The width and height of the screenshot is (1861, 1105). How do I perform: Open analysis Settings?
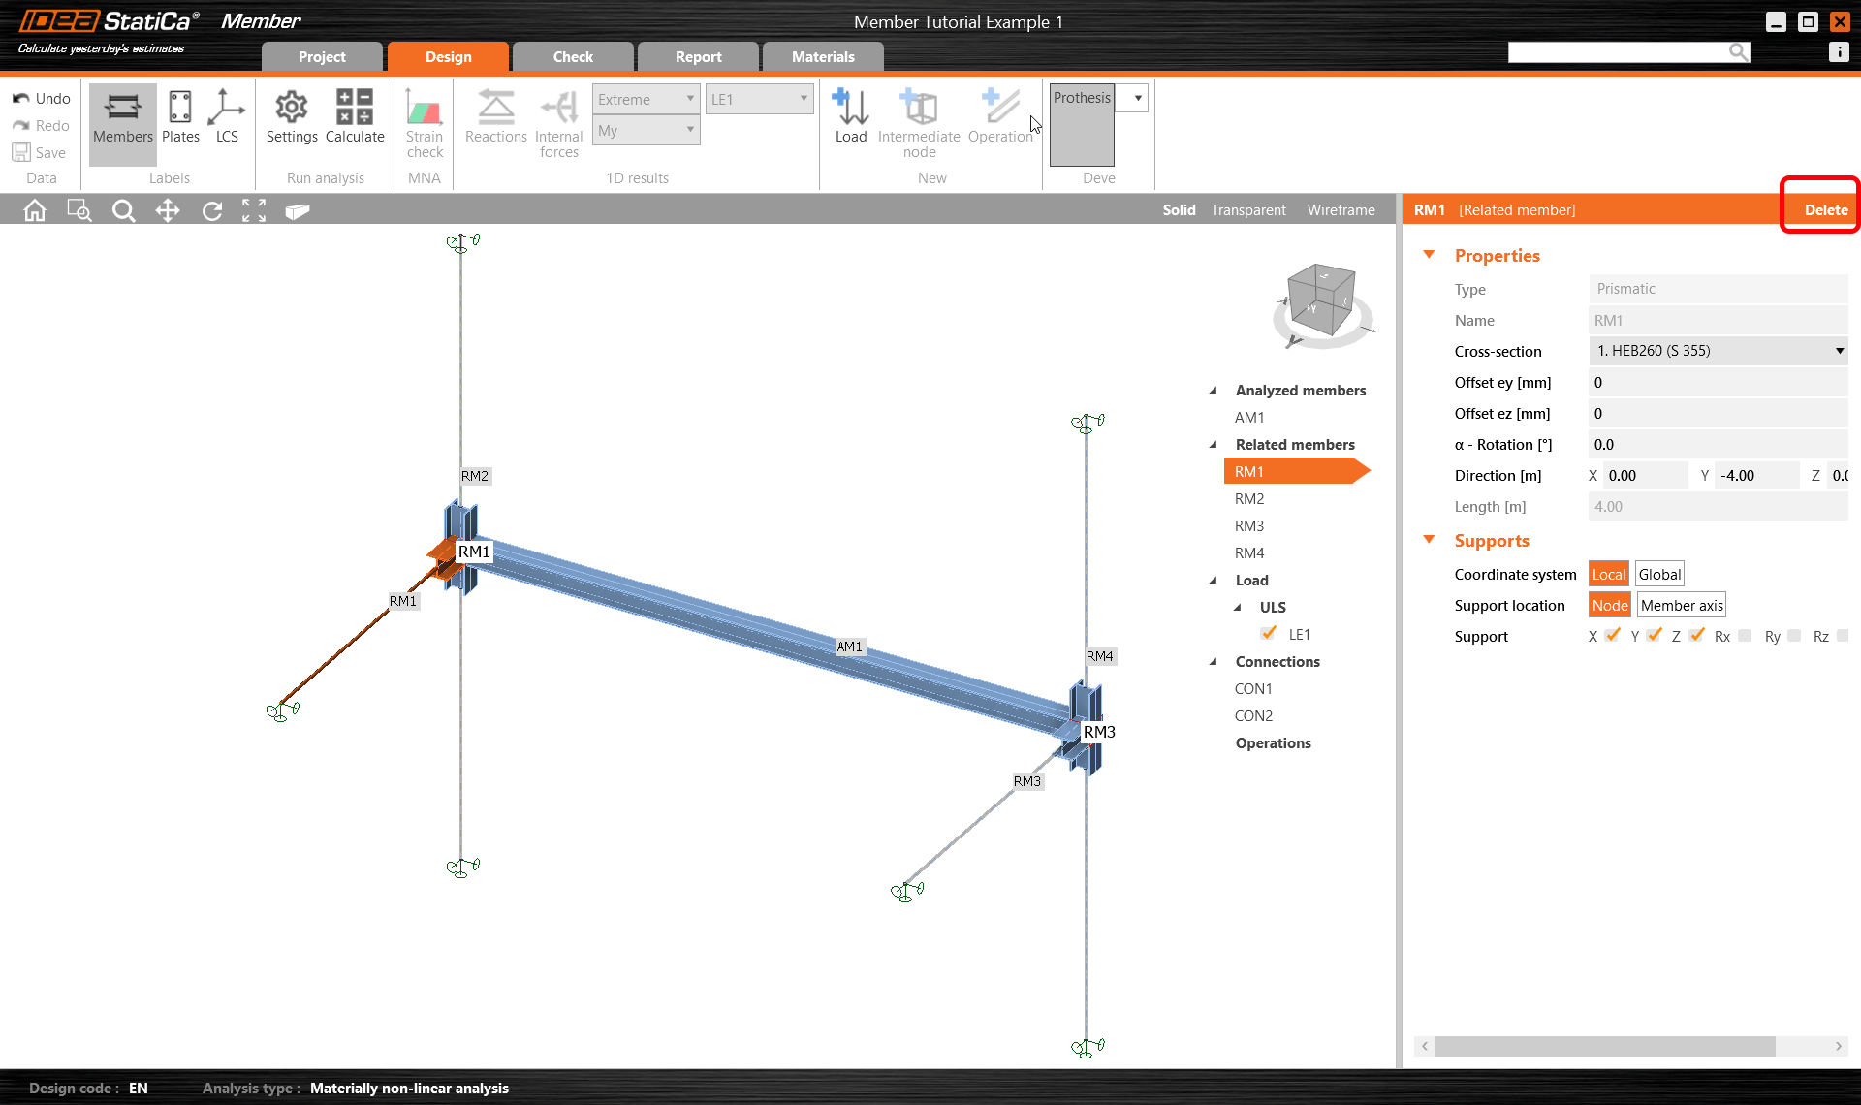pos(291,116)
